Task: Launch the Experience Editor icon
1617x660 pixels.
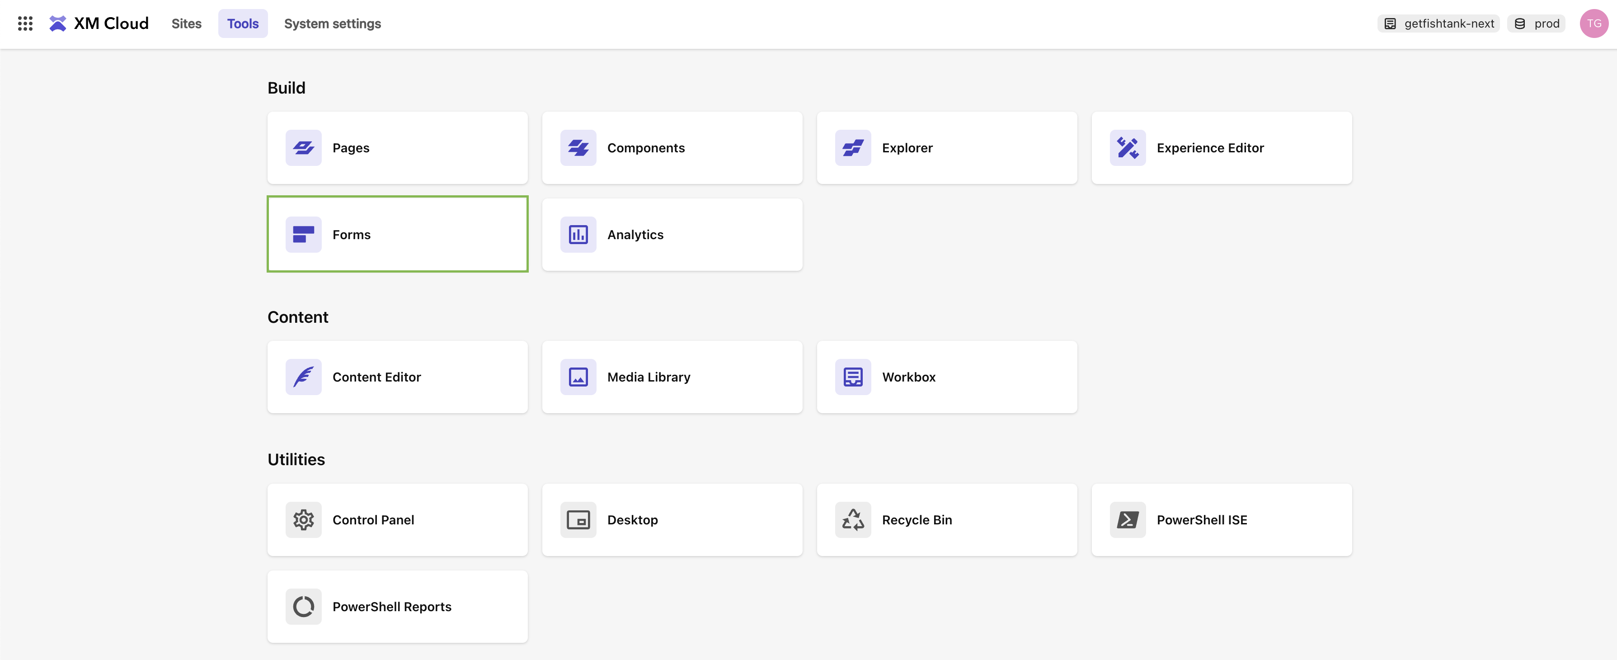Action: tap(1128, 147)
